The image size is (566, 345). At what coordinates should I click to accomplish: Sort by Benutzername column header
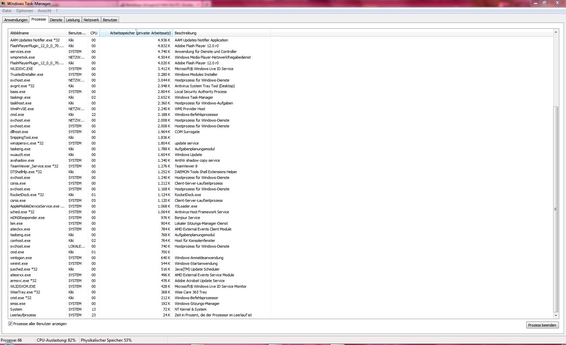pyautogui.click(x=77, y=33)
